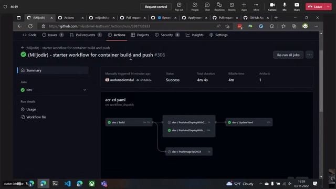Switch to the (Miljodir) browser tab

pos(39,18)
